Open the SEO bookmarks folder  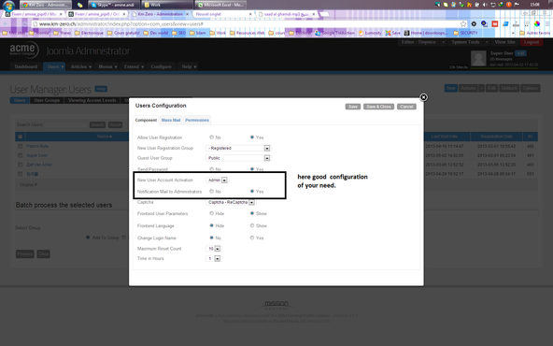click(x=179, y=33)
